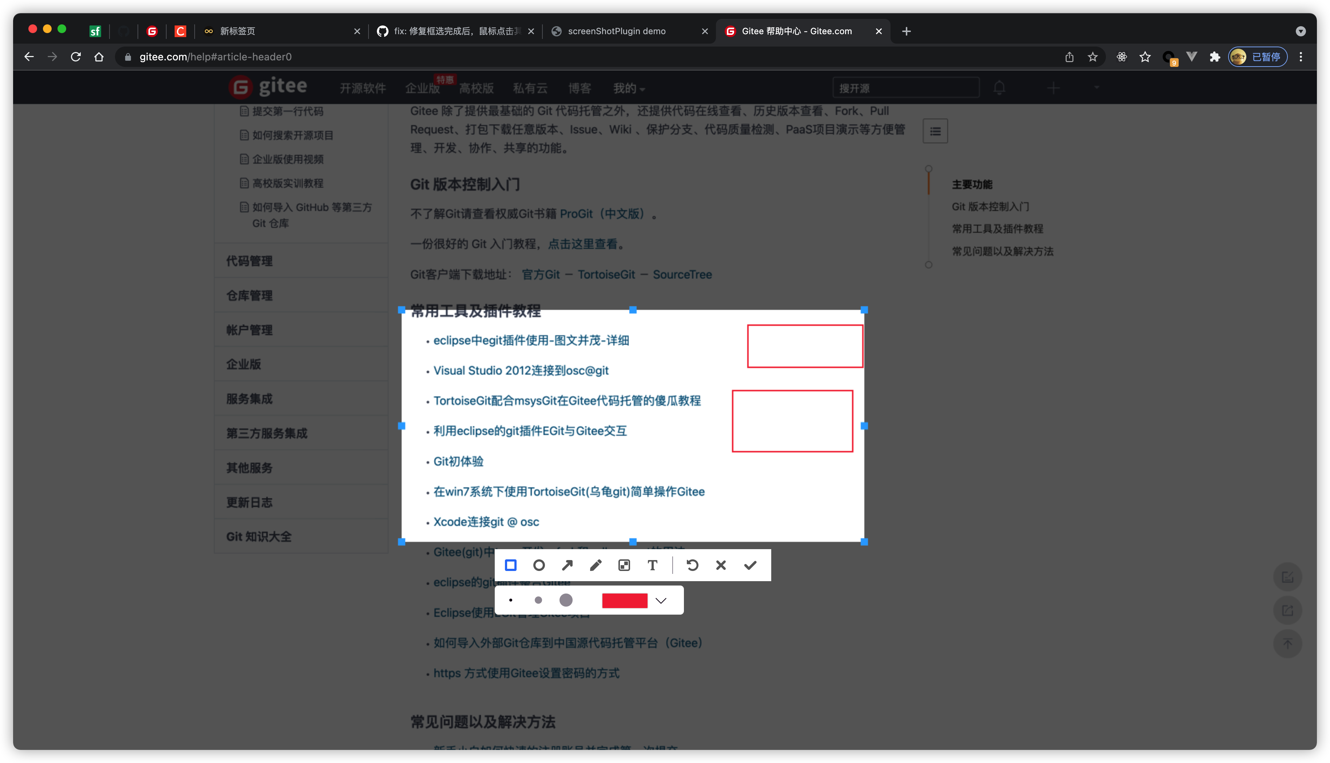Select the mosaic blur tool
The image size is (1330, 763).
[x=624, y=565]
